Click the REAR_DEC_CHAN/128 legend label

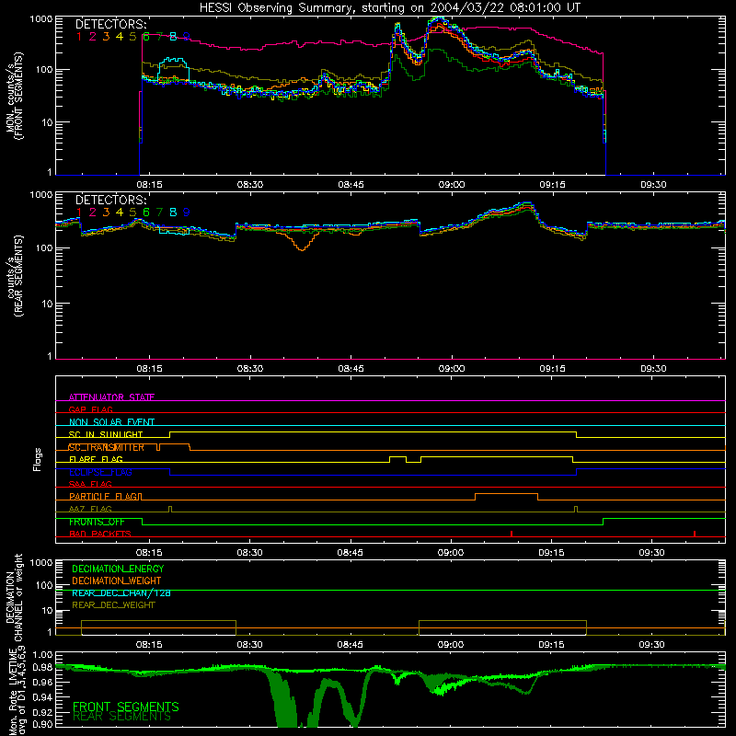(x=121, y=592)
